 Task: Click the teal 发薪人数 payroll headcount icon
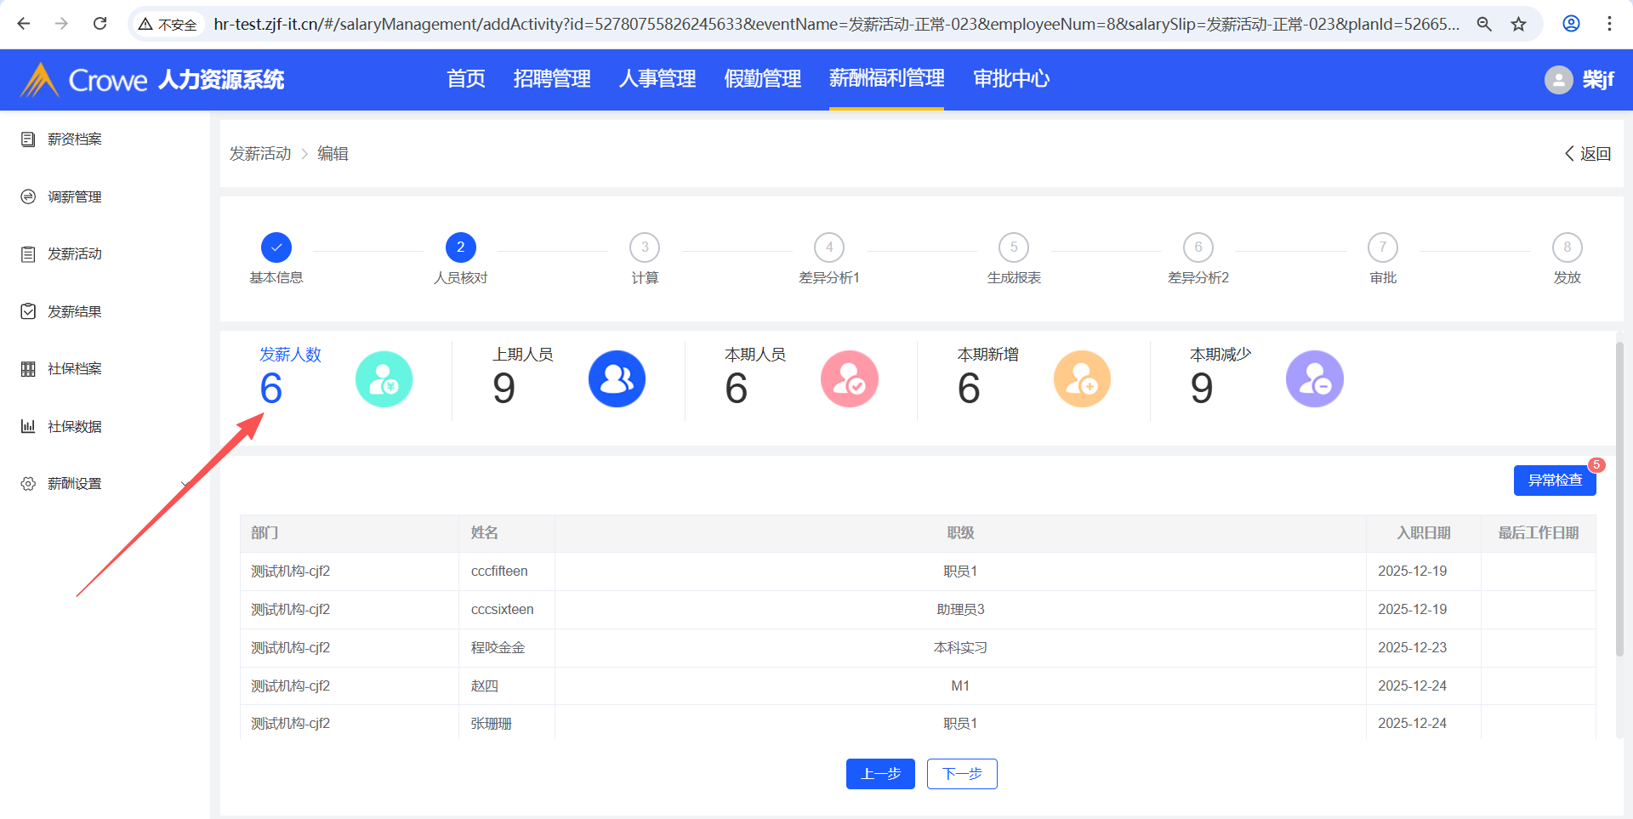pyautogui.click(x=384, y=379)
